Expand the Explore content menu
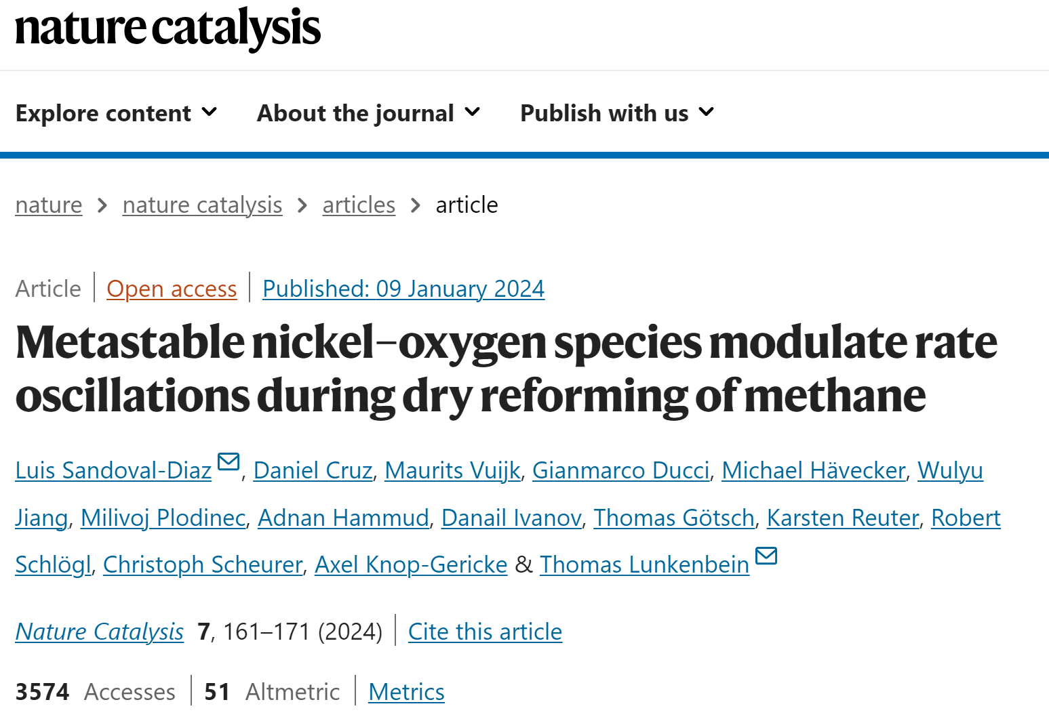 [116, 113]
